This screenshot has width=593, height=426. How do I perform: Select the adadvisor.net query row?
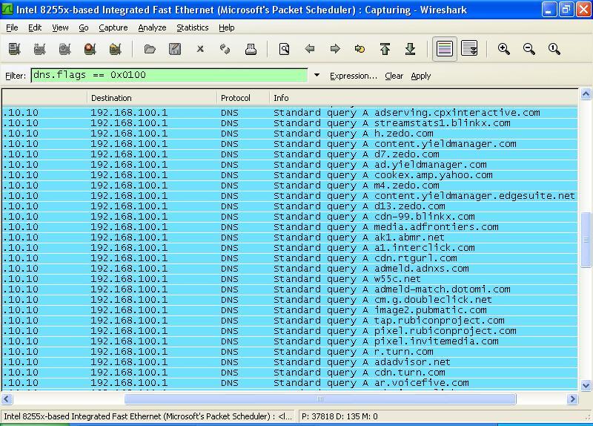click(x=290, y=362)
